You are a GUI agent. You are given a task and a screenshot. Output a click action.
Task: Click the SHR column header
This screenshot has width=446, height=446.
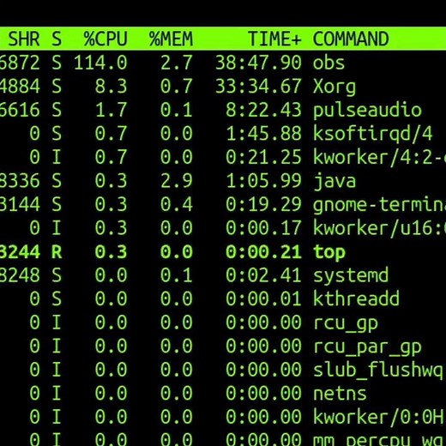pyautogui.click(x=24, y=39)
